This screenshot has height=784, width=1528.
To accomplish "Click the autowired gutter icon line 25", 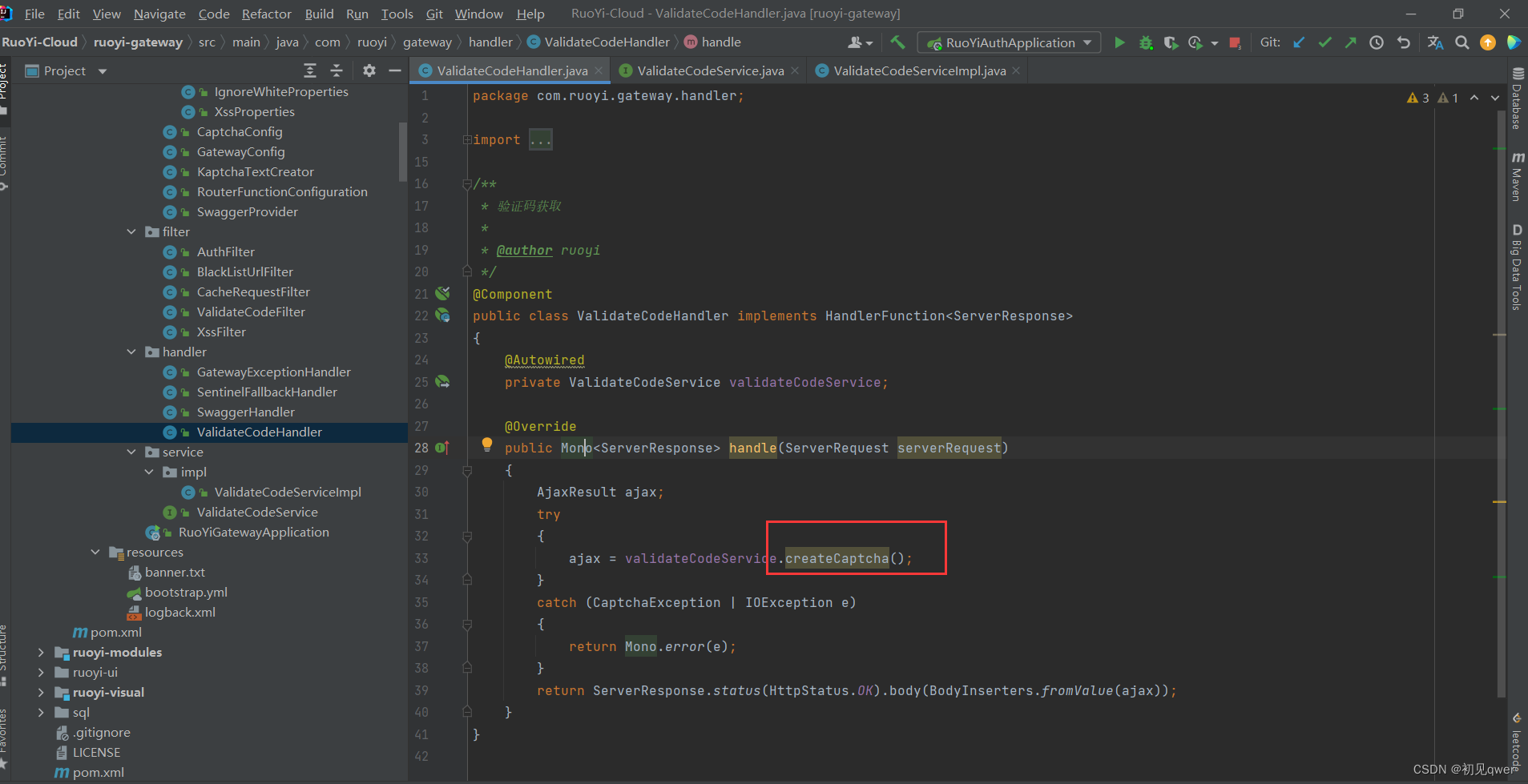I will pyautogui.click(x=442, y=382).
